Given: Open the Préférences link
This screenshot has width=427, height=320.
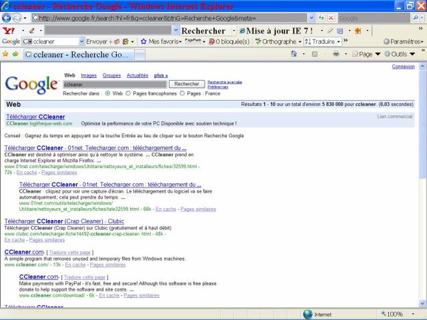Looking at the screenshot, I should (218, 87).
